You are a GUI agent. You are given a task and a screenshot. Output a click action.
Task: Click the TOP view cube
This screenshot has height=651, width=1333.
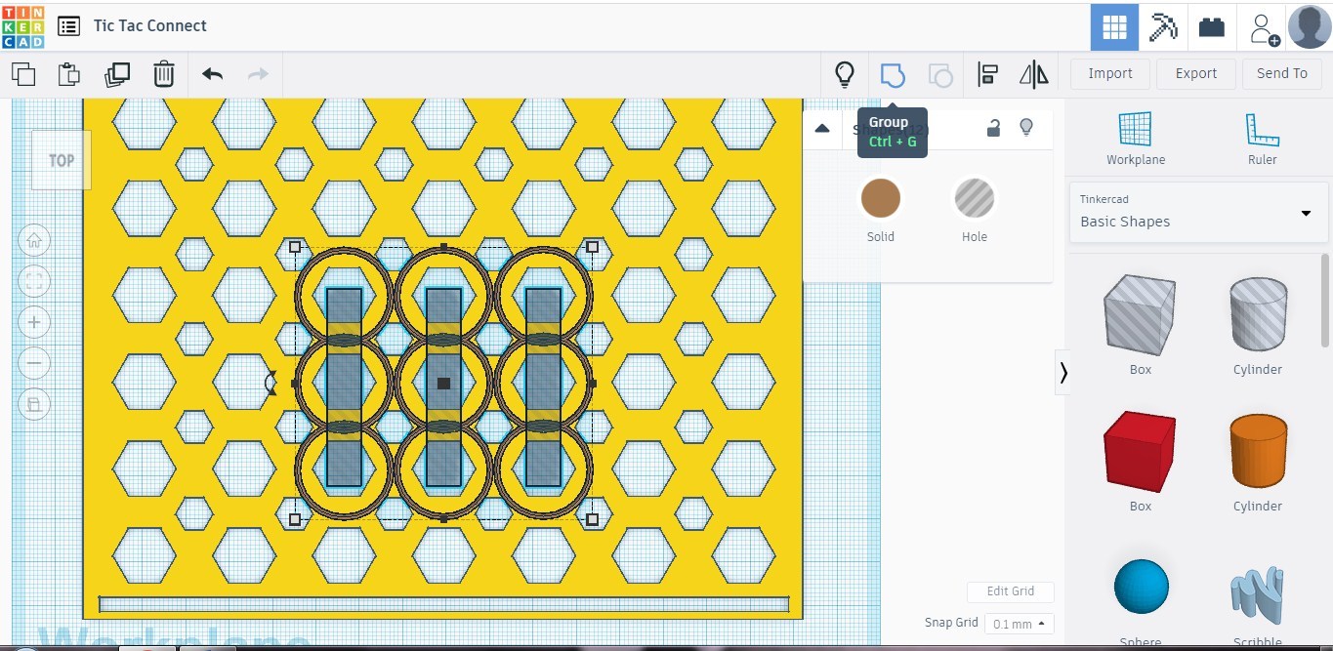[61, 160]
